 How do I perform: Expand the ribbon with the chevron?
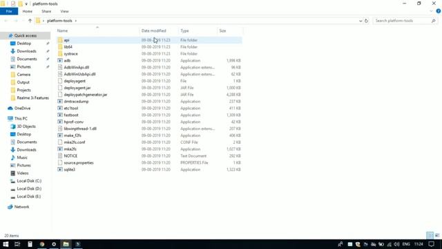coord(431,11)
